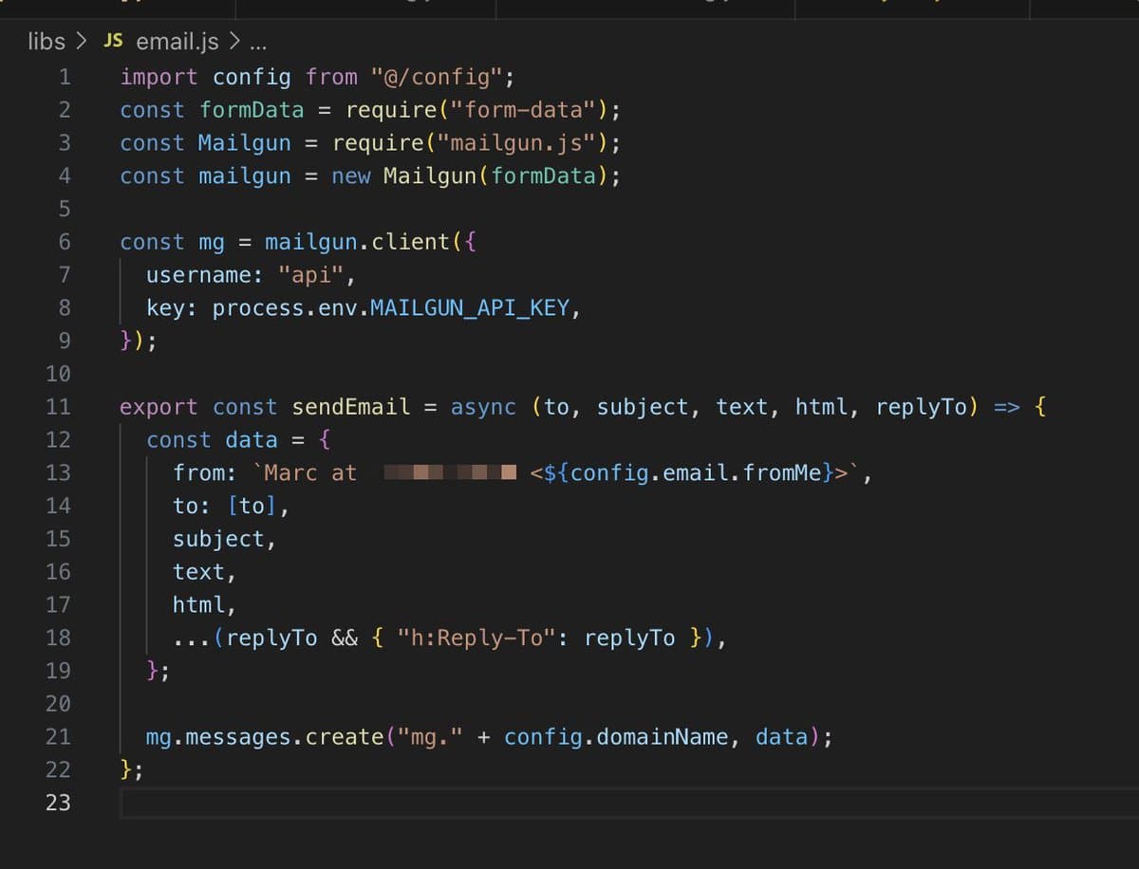Click "client" in mailgun.client call

411,242
